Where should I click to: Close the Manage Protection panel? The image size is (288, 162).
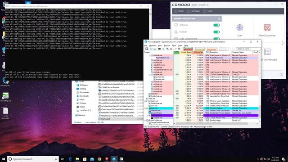[x=219, y=19]
